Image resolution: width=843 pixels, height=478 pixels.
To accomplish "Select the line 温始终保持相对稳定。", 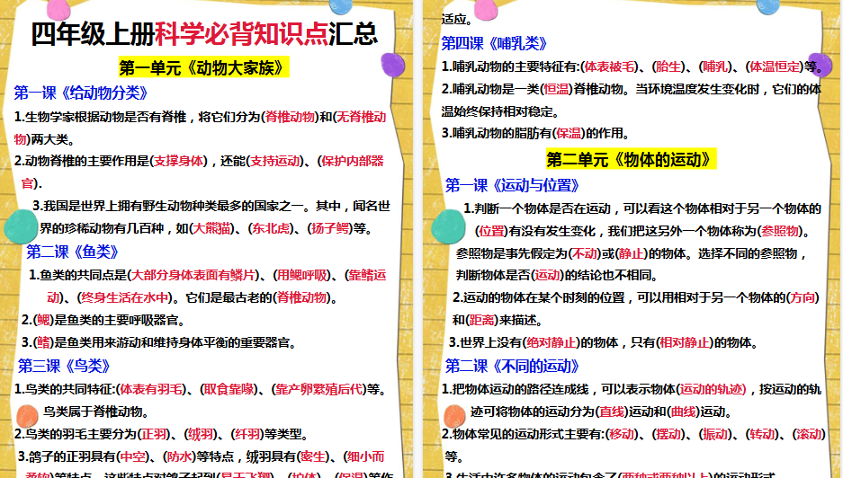I will [x=500, y=111].
